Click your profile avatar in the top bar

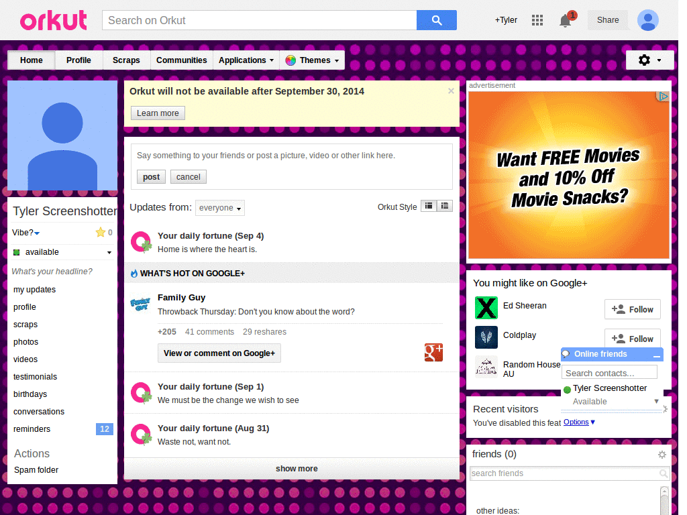[x=647, y=20]
